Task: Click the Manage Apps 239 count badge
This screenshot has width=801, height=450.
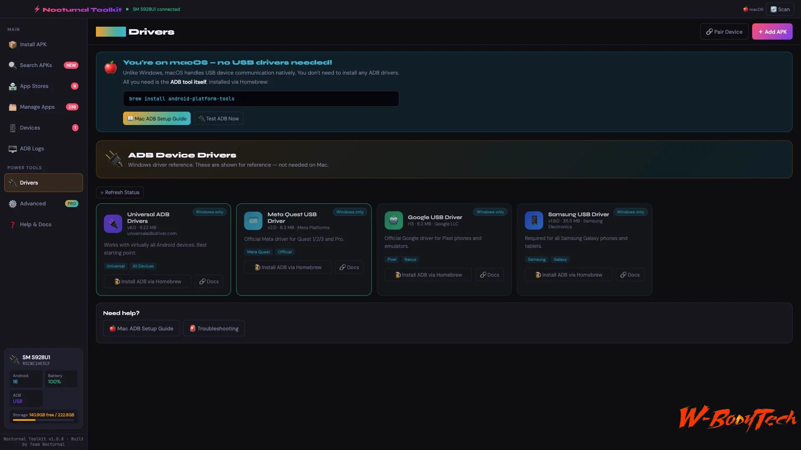Action: tap(72, 107)
